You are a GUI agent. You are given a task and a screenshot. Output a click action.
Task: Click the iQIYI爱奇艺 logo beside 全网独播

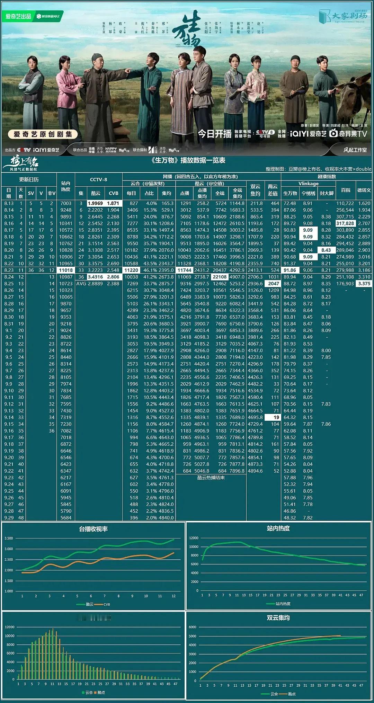click(308, 134)
